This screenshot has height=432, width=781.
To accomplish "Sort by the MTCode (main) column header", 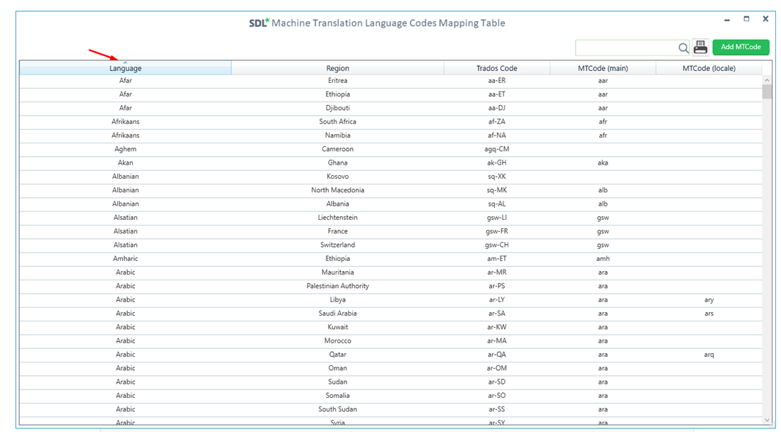I will coord(603,68).
